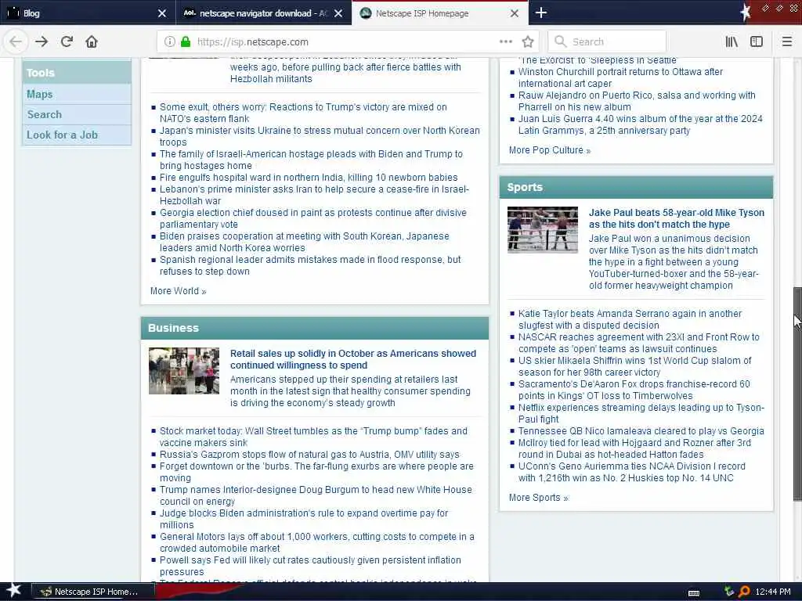Open Winston Churchill portrait story
The image size is (802, 601).
click(620, 77)
